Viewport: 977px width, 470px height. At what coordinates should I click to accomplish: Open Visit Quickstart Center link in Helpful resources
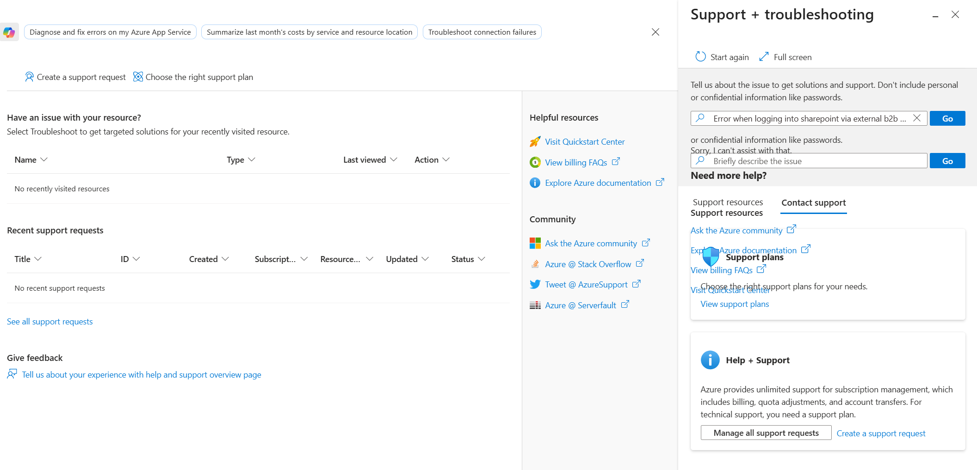tap(585, 141)
